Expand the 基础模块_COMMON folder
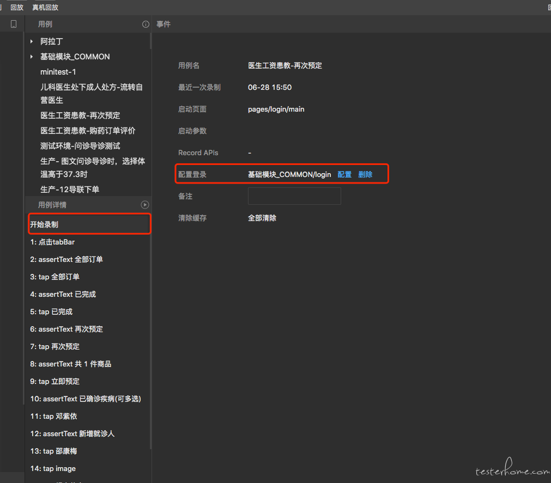 click(32, 57)
